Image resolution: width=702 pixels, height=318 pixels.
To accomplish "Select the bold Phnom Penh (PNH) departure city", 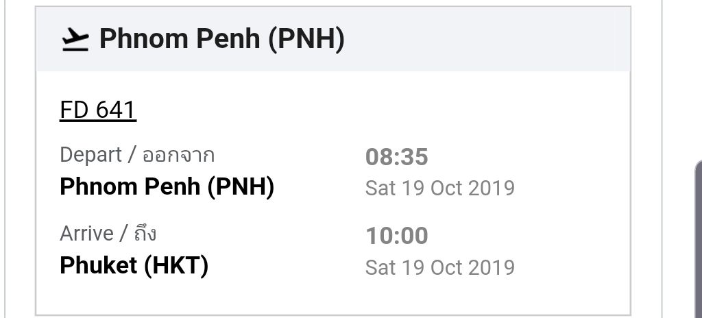I will [x=167, y=186].
